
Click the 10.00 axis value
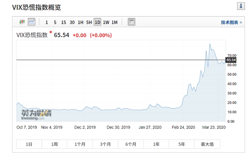pos(232,112)
